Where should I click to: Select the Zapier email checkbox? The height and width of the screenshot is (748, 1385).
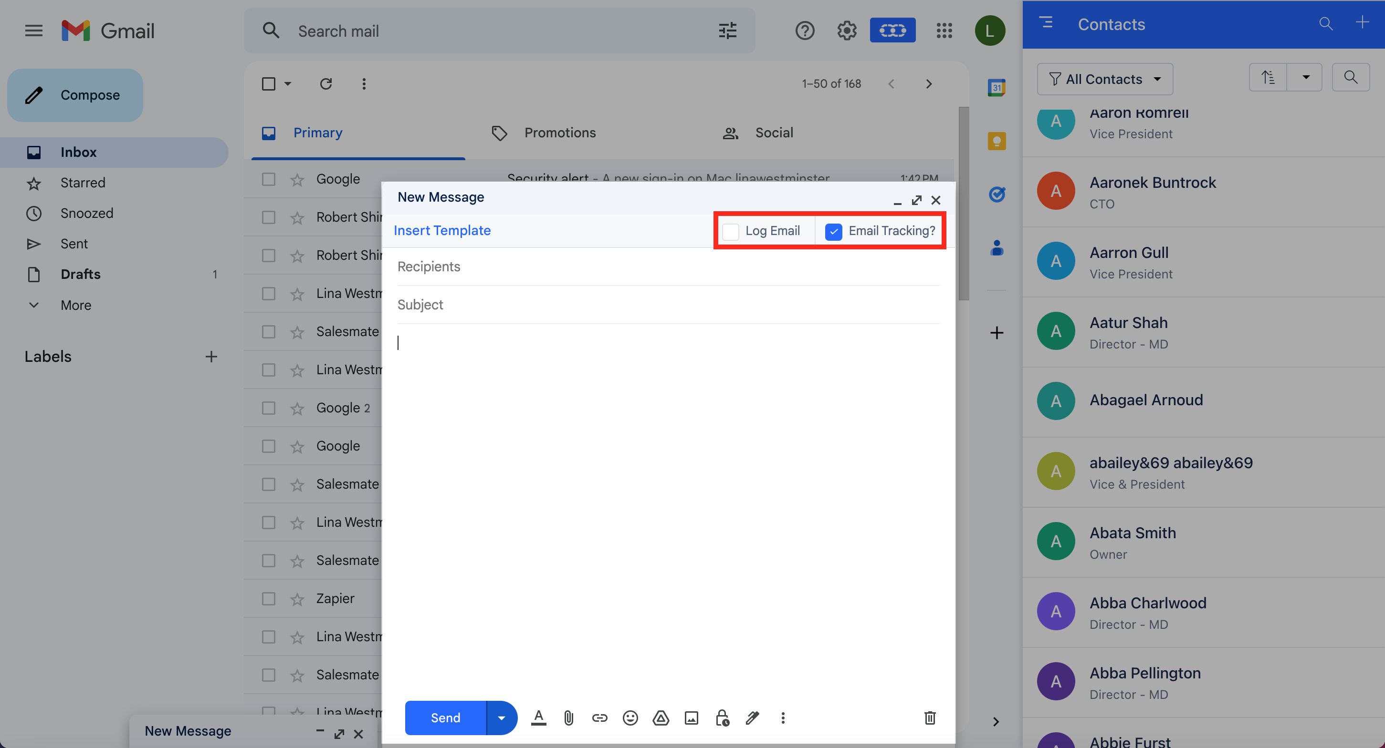(x=268, y=599)
